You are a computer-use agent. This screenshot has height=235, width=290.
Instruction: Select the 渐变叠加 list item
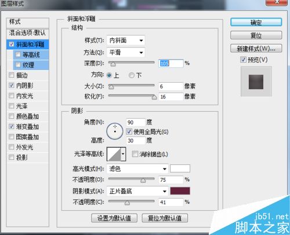click(x=27, y=127)
